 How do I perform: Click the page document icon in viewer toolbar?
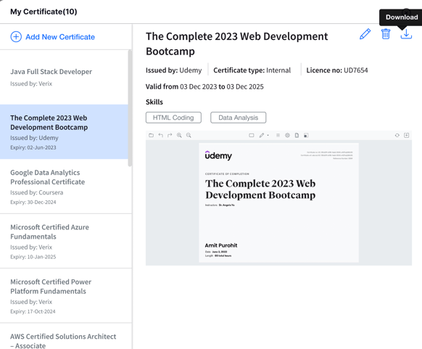pyautogui.click(x=297, y=135)
